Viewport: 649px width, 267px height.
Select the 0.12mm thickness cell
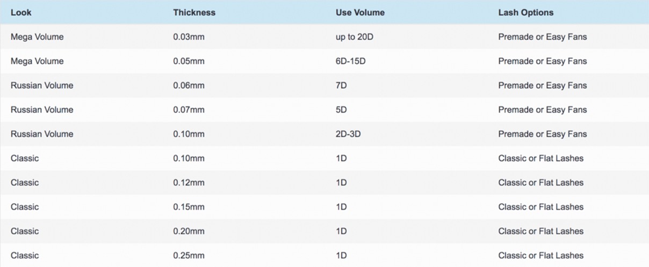coord(189,183)
